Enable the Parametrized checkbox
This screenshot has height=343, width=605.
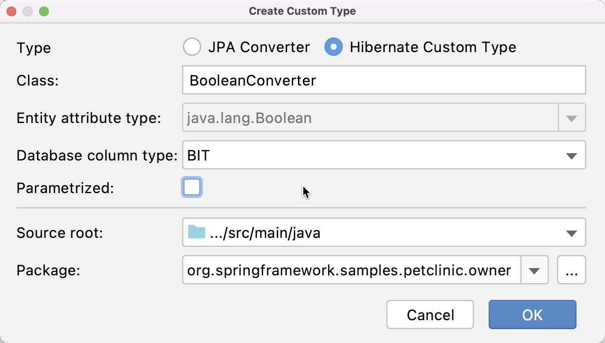[x=192, y=187]
